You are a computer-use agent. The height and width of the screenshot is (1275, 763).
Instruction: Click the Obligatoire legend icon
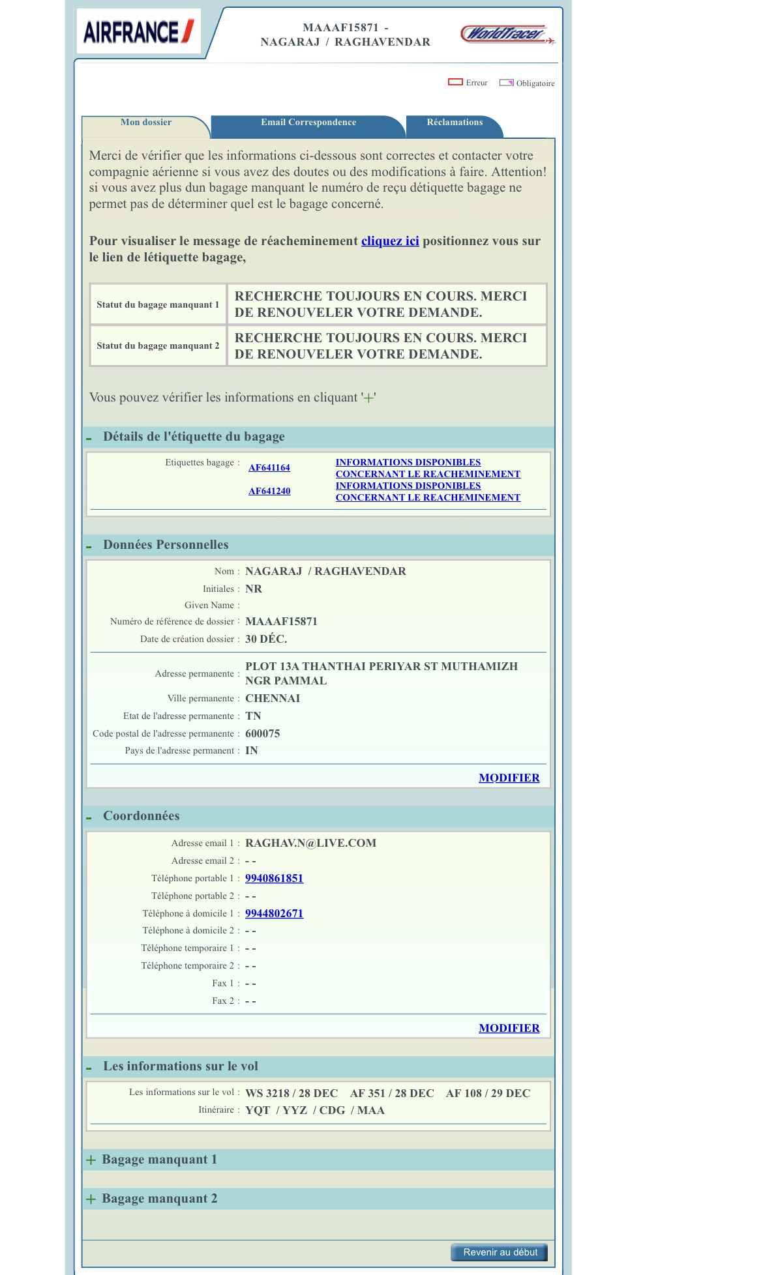click(507, 83)
